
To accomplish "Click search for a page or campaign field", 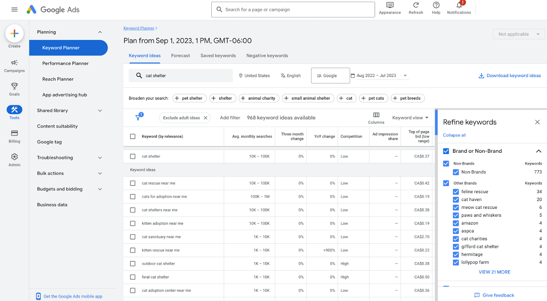I will coord(293,10).
